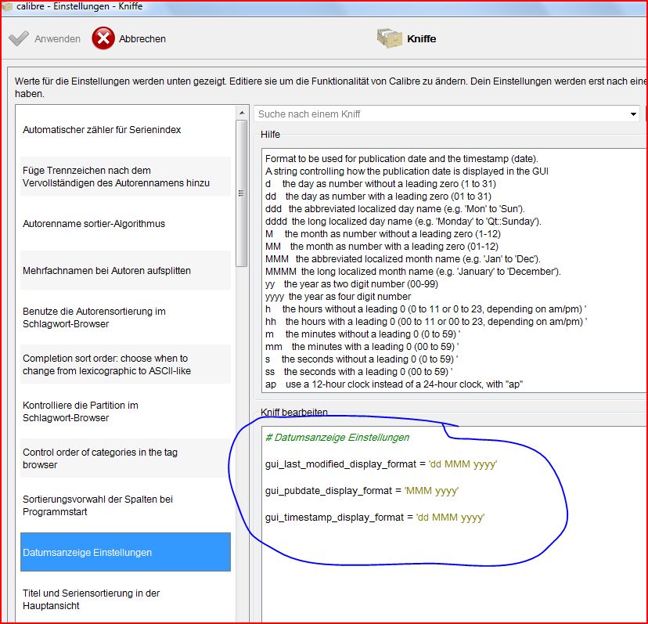The height and width of the screenshot is (624, 648).
Task: Click the help line starting 'ss the seconds with a leading 0'
Action: (358, 372)
